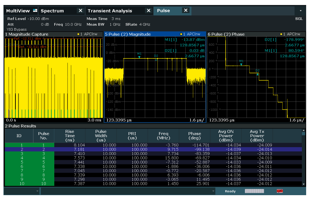The height and width of the screenshot is (199, 310).
Task: Open the status bar message dropdown arrow
Action: [213, 191]
